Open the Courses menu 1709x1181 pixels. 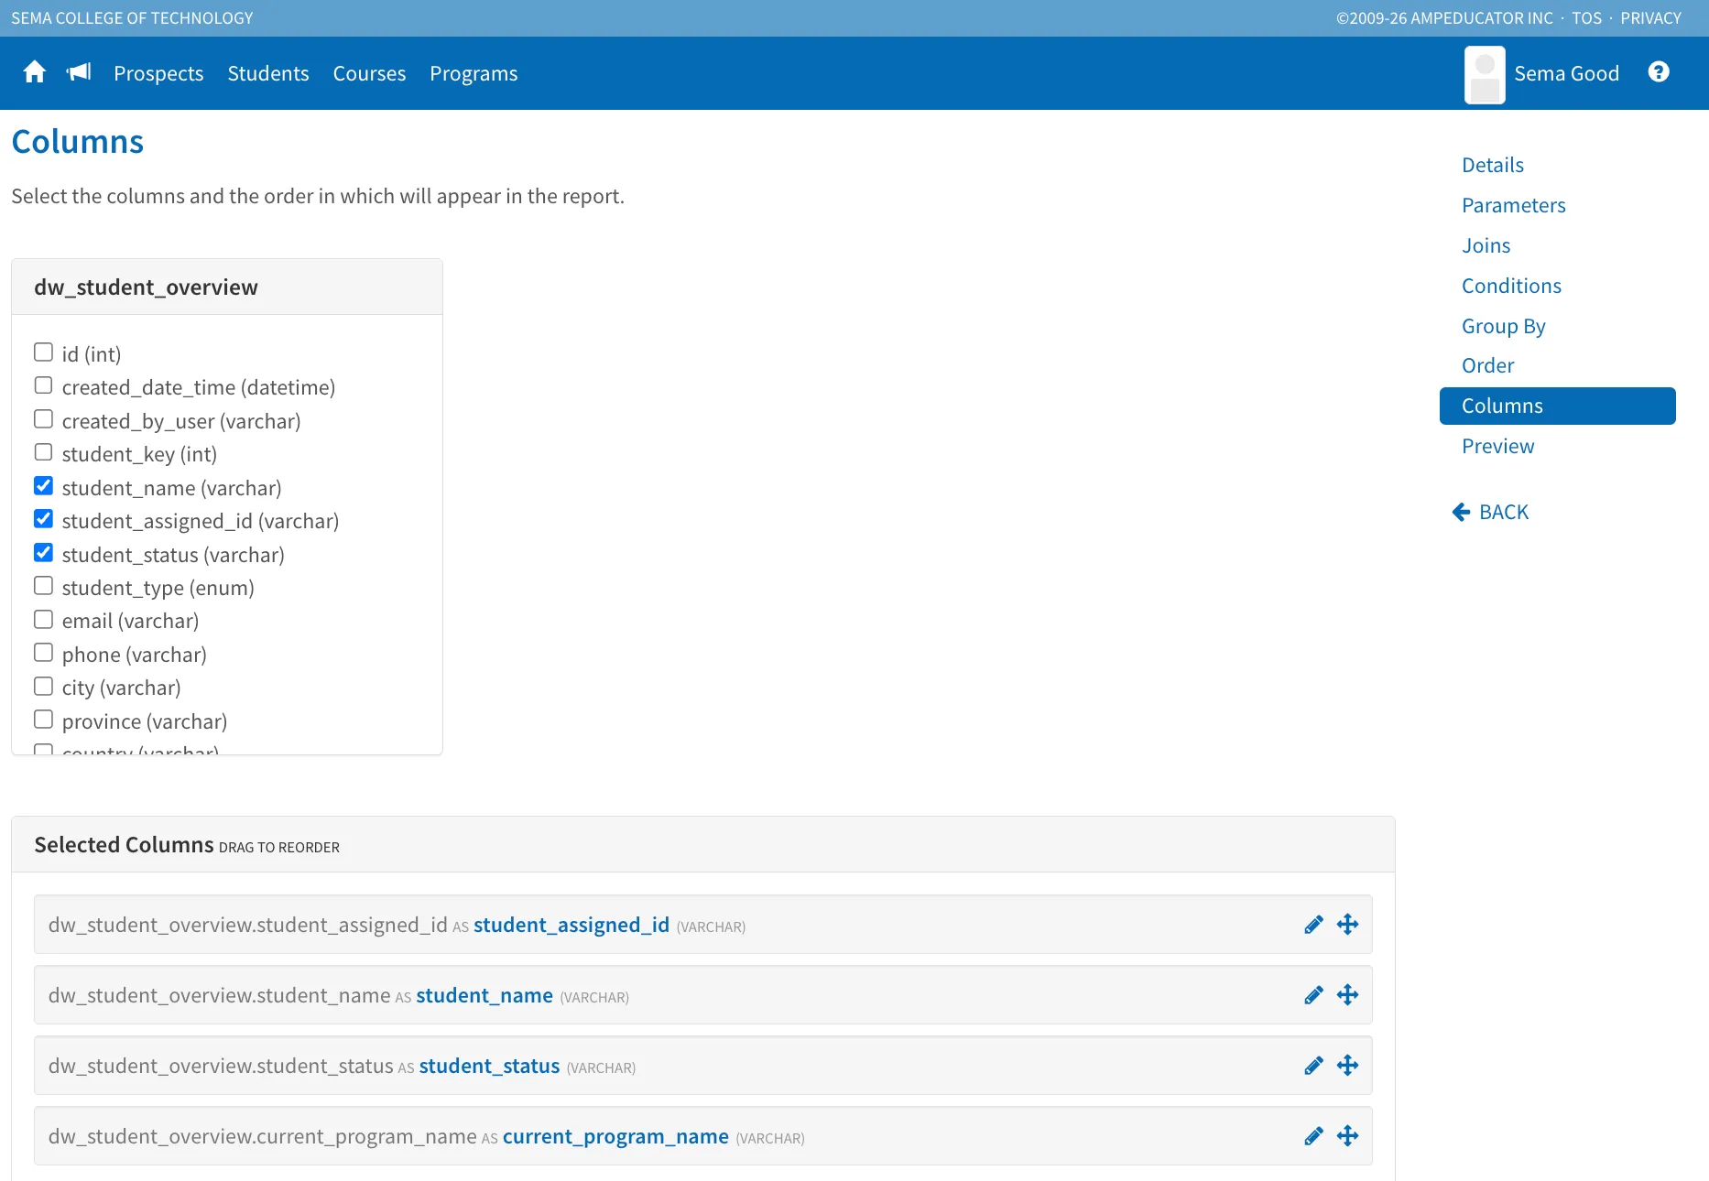tap(369, 73)
